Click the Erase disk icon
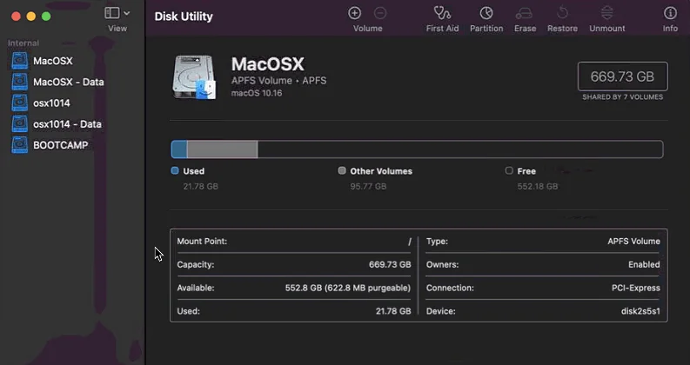 pos(525,13)
